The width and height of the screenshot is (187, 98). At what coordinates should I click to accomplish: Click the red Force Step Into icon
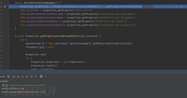click(x=22, y=76)
